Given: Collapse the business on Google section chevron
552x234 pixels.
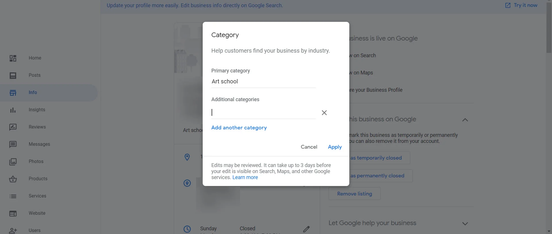Looking at the screenshot, I should tap(465, 120).
